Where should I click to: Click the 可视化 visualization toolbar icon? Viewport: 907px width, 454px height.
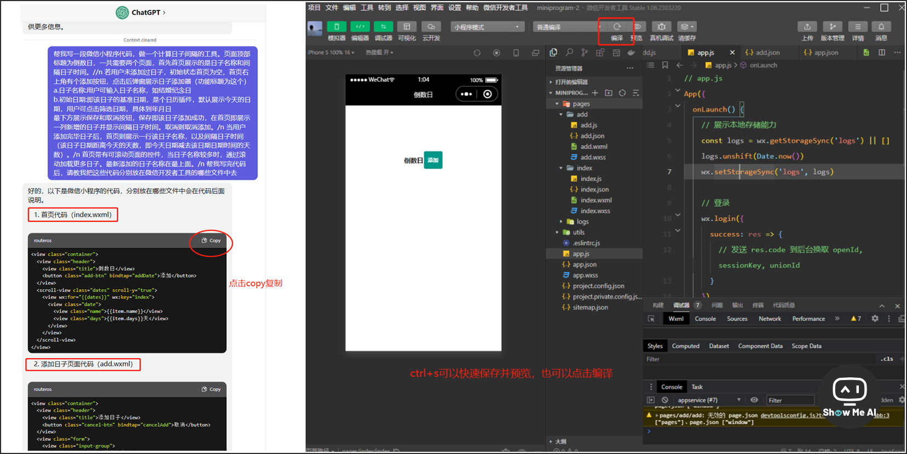point(407,27)
